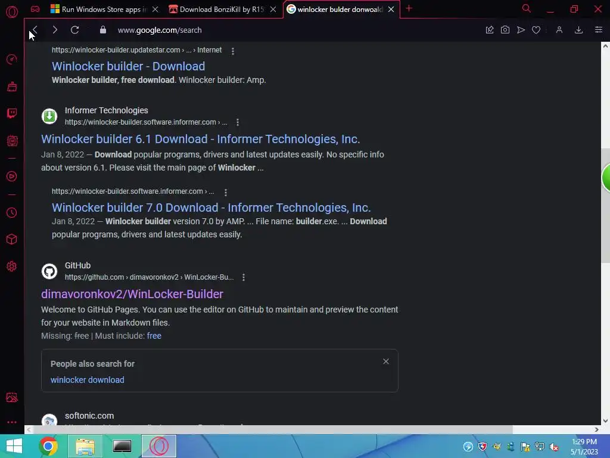Click the horizontal scrollbar thumb

[273, 429]
